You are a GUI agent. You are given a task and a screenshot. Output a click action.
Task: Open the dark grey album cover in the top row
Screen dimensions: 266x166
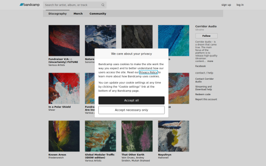pos(137,37)
